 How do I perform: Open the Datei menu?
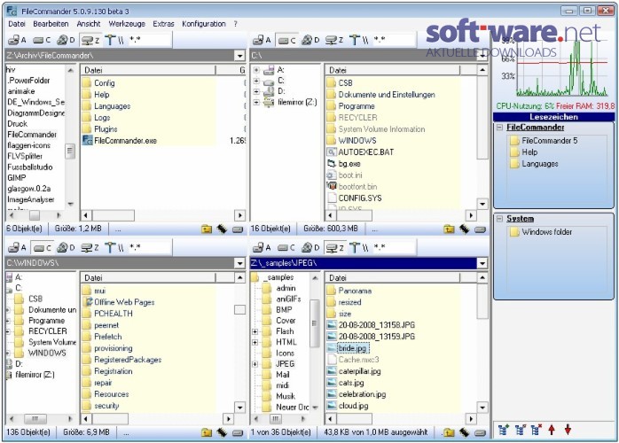pyautogui.click(x=17, y=24)
